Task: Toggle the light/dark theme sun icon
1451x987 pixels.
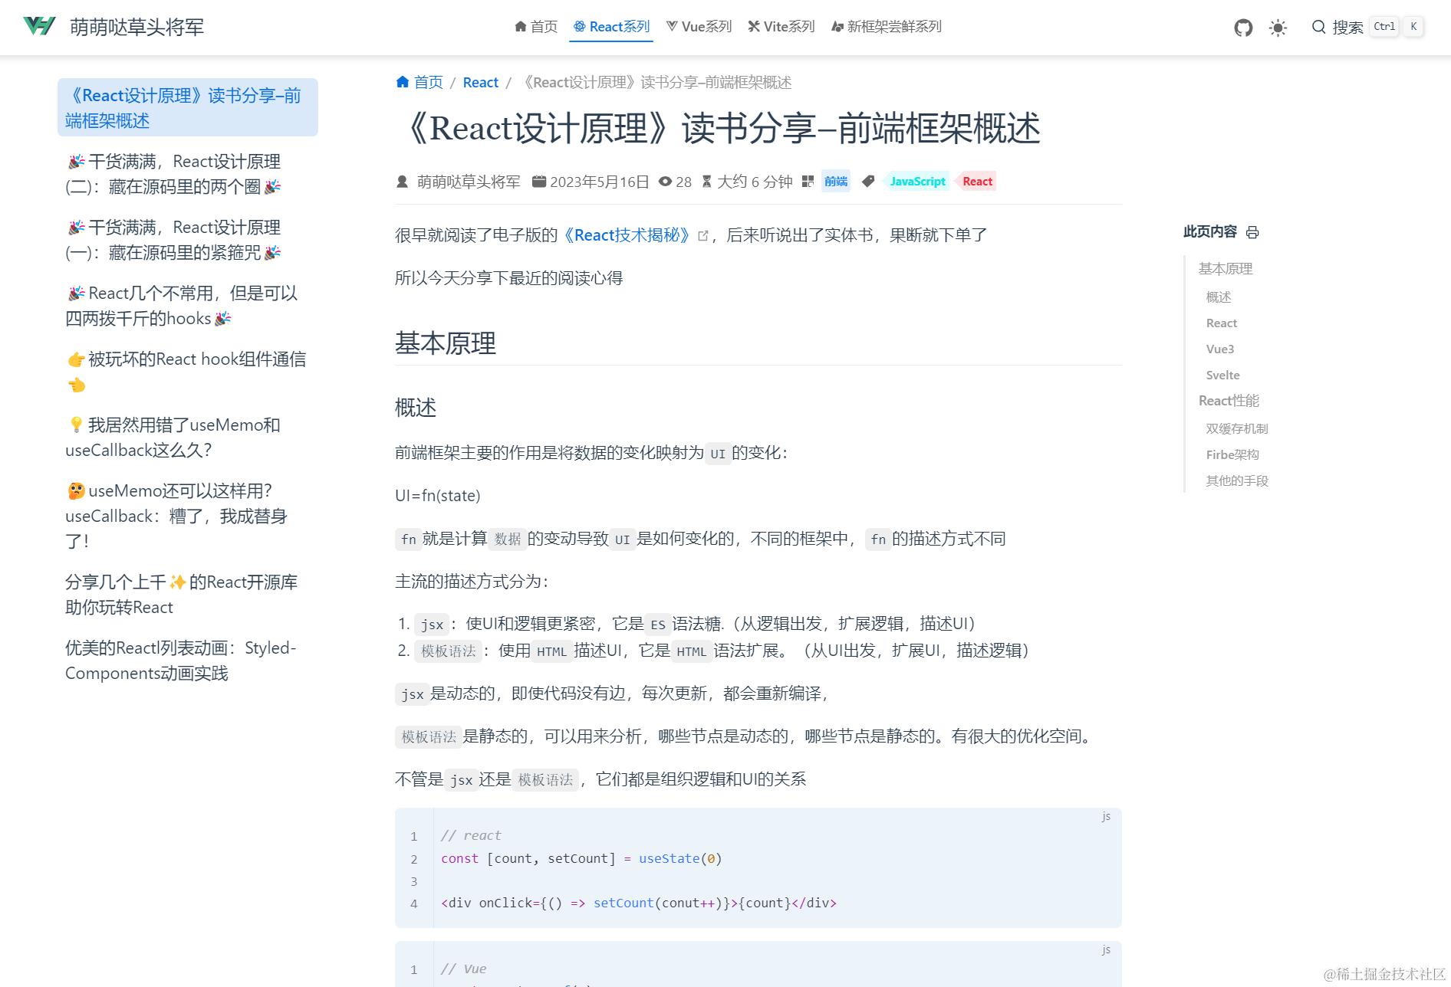Action: 1278,28
